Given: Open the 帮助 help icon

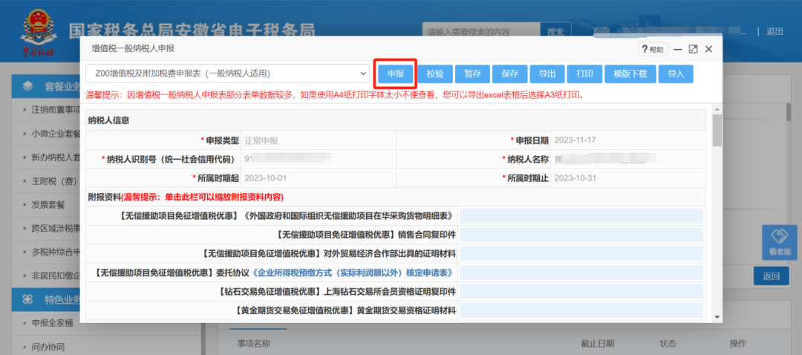Looking at the screenshot, I should (x=652, y=49).
